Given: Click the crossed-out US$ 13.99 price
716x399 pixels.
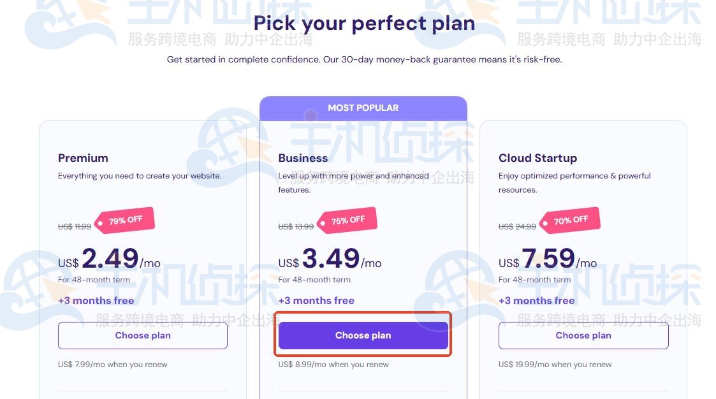Looking at the screenshot, I should click(x=296, y=226).
